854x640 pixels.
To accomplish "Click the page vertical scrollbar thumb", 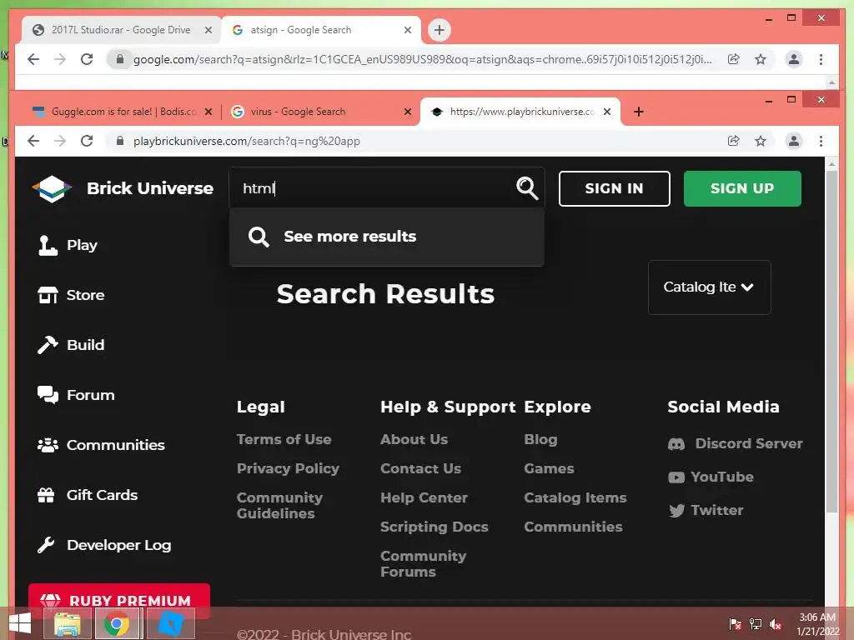I will coord(831,341).
